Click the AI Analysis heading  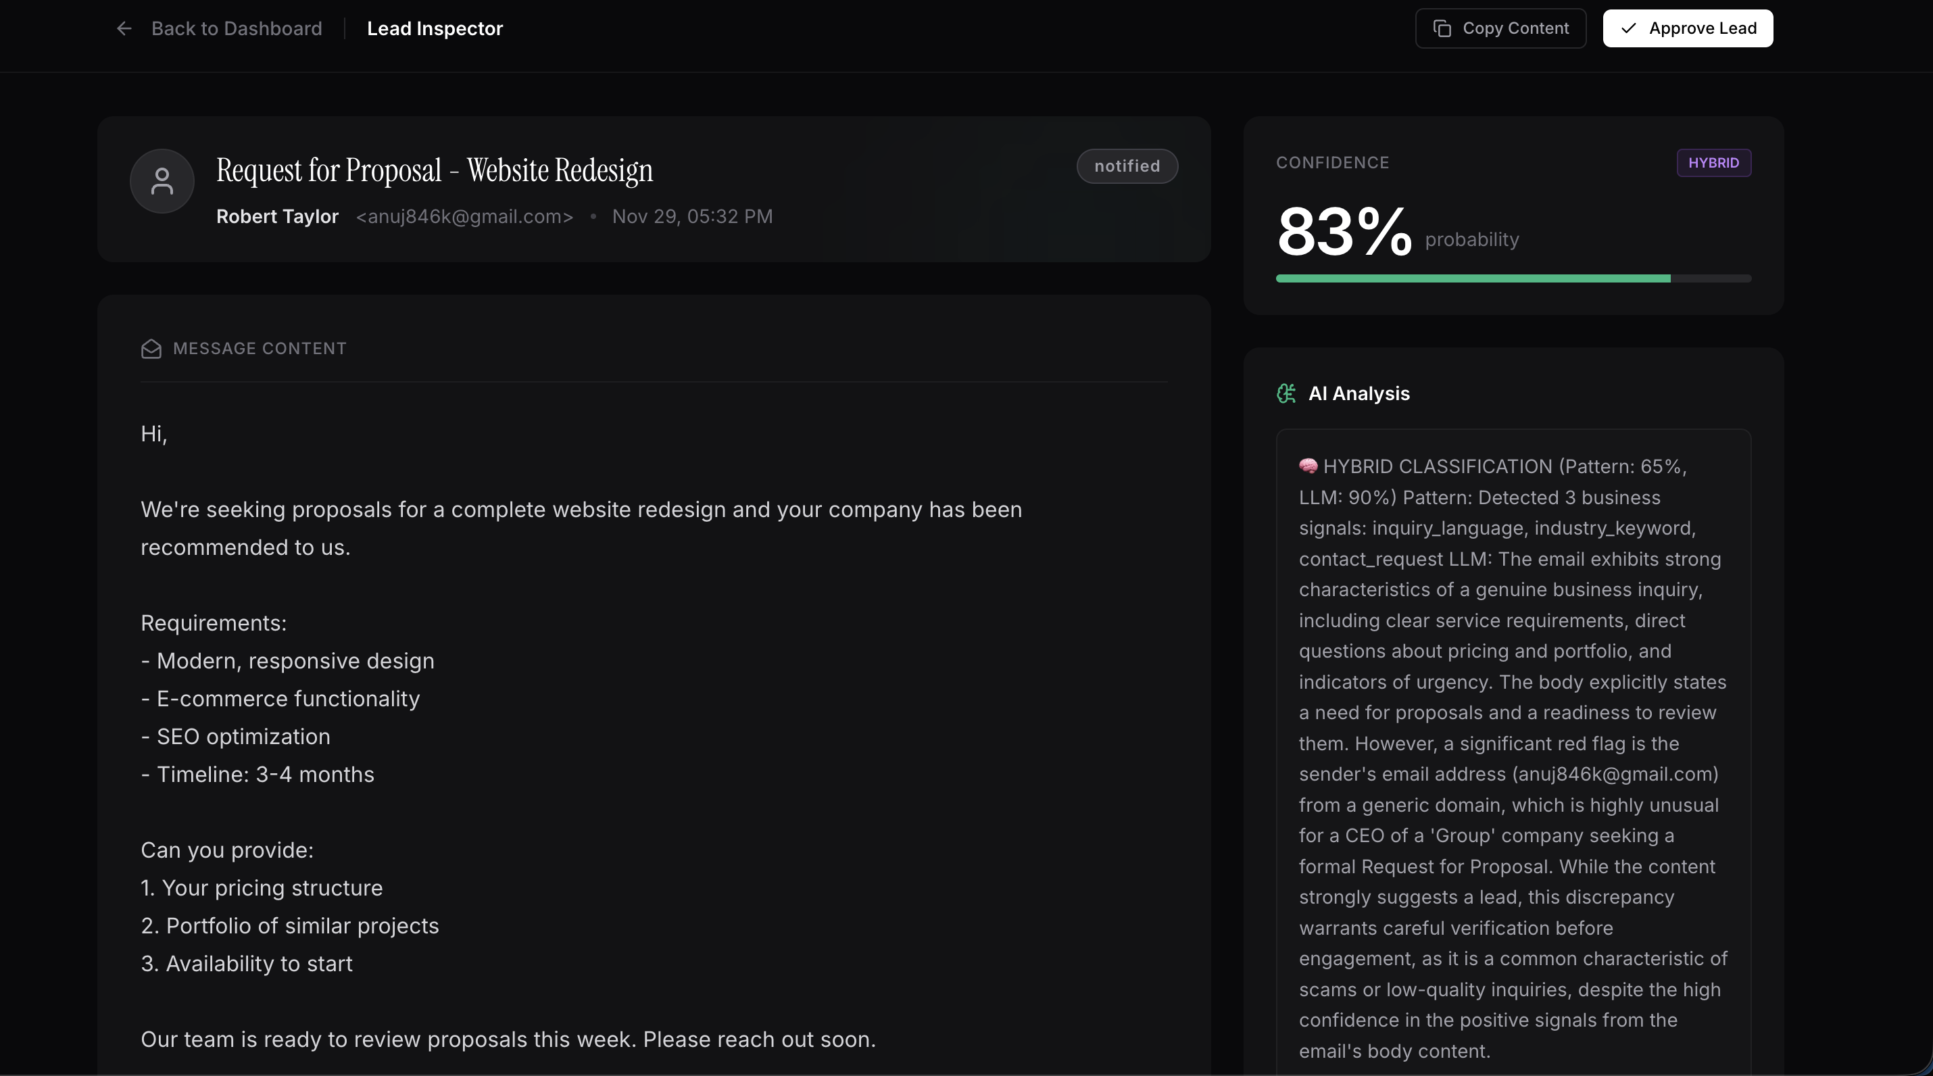point(1359,394)
